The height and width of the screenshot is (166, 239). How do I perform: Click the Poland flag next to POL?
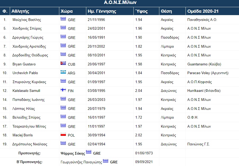[63, 134]
